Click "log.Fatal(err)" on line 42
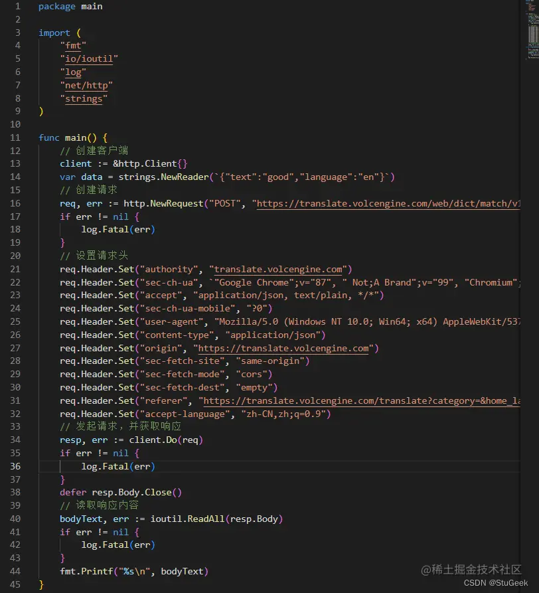 [x=118, y=545]
